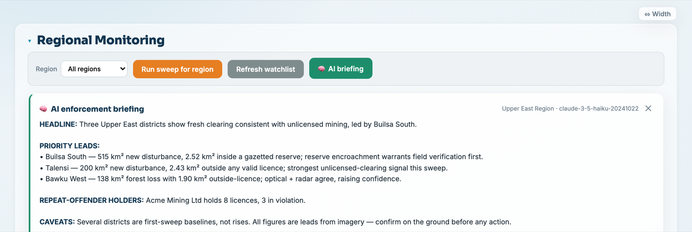Run sweep for region

pyautogui.click(x=178, y=69)
